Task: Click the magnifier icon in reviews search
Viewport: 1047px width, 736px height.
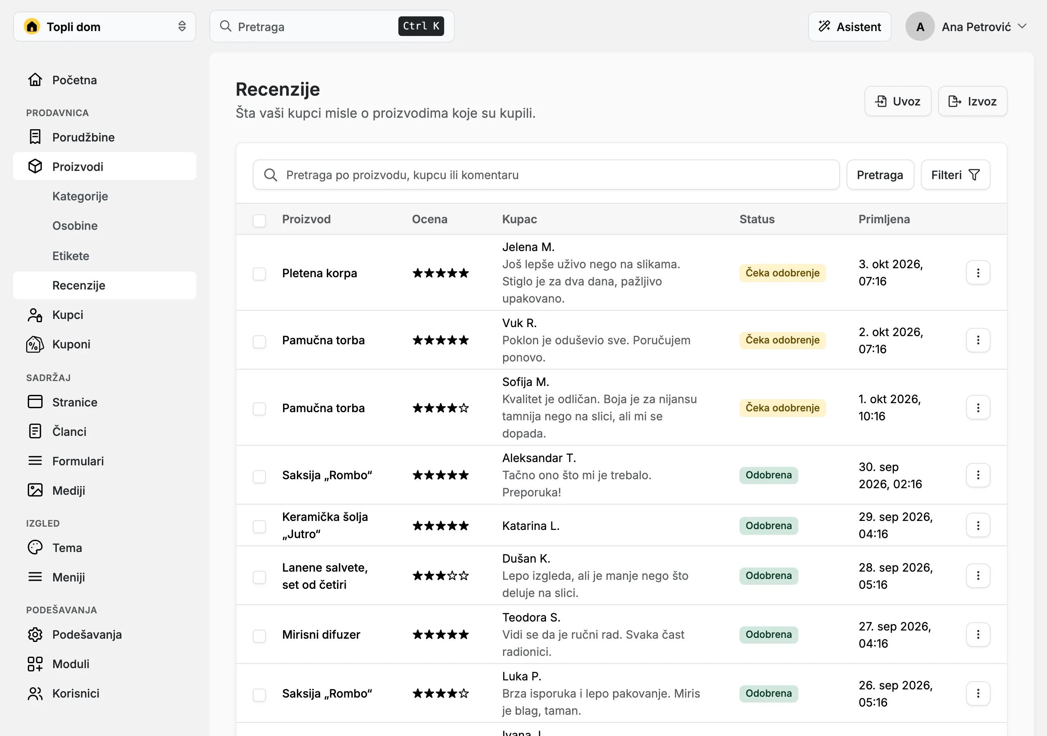Action: point(271,175)
